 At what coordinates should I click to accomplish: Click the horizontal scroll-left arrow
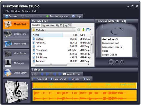[33, 64]
